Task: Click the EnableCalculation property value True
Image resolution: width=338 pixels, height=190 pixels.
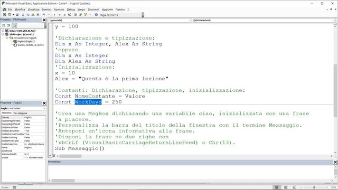Action: tap(34, 131)
